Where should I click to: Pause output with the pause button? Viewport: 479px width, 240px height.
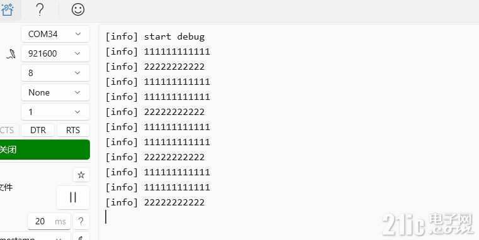coord(73,197)
